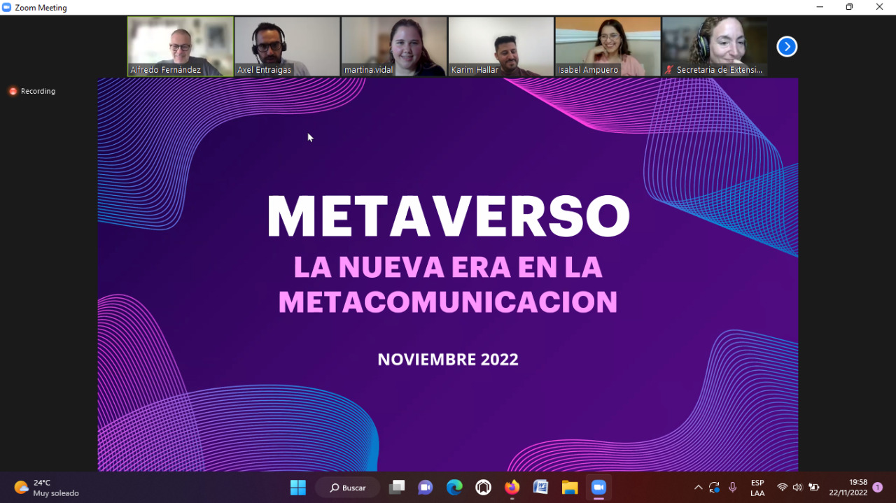Open Firefox from the taskbar
The width and height of the screenshot is (896, 503).
coord(512,488)
